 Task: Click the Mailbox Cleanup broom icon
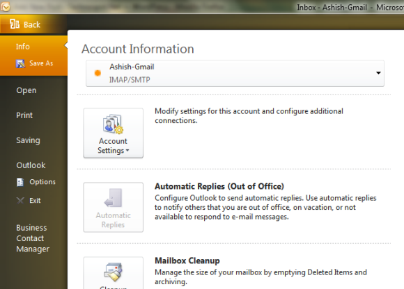(113, 272)
